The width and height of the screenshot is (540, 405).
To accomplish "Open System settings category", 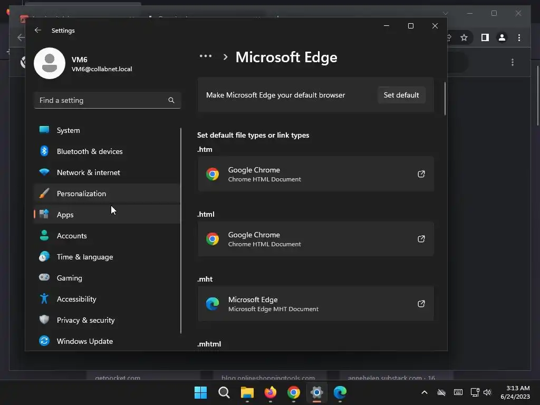I will 107,130.
